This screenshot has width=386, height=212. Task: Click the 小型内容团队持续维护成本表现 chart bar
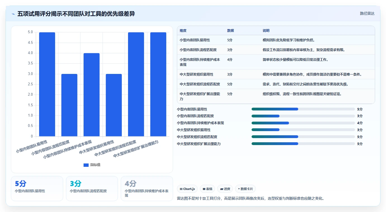(x=92, y=95)
